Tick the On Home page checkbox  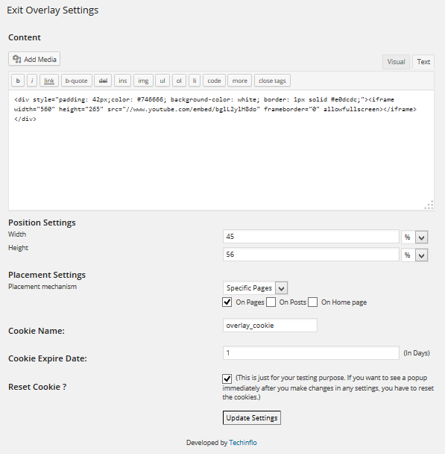click(312, 302)
